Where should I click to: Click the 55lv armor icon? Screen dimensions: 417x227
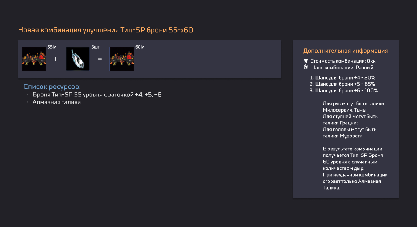34,59
